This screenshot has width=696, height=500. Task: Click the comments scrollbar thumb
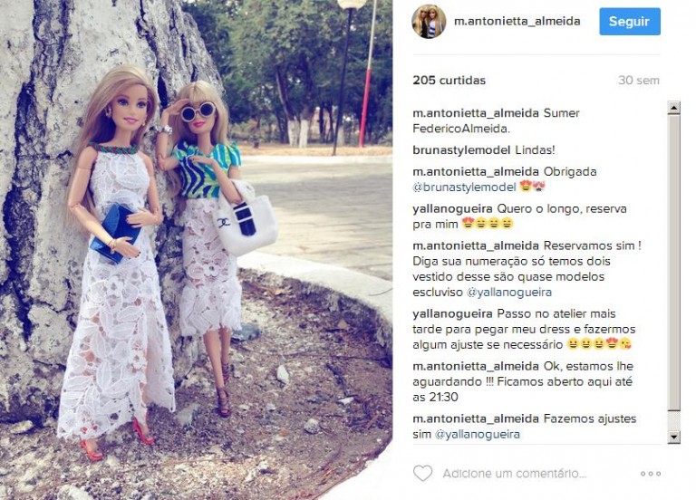(674, 263)
